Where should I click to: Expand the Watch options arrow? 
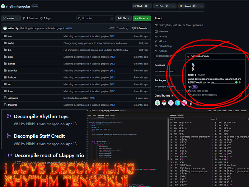click(x=150, y=6)
